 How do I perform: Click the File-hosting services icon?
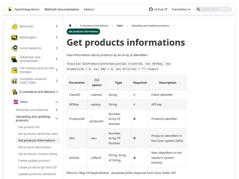tap(15, 70)
